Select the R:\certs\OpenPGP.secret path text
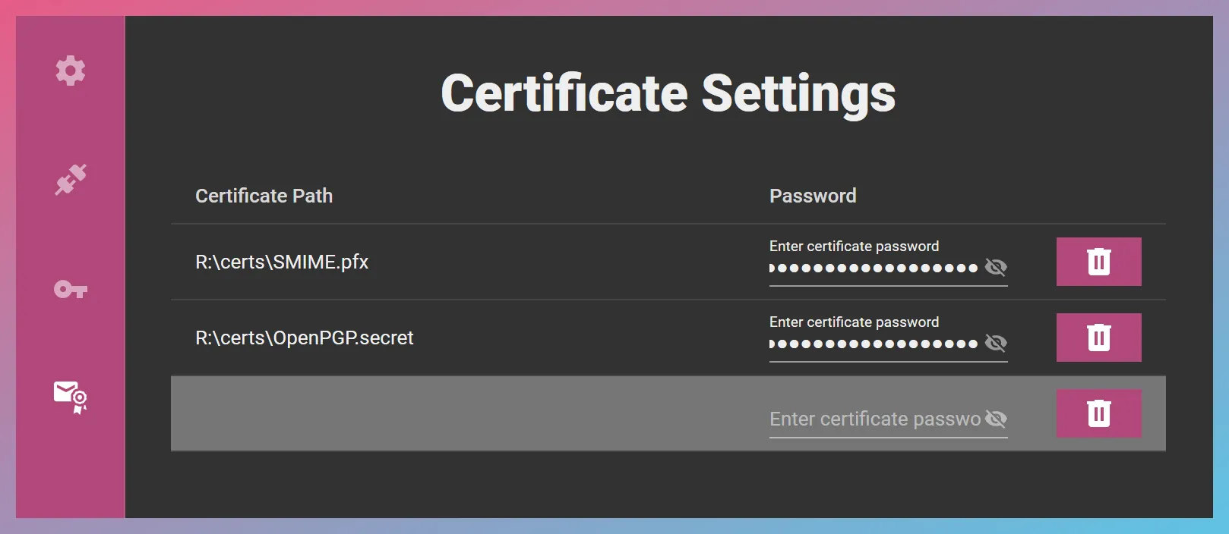 coord(305,337)
